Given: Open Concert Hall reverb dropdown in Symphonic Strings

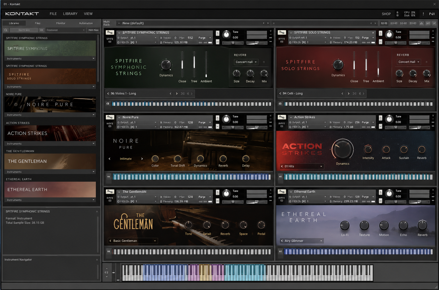Looking at the screenshot, I should (246, 62).
